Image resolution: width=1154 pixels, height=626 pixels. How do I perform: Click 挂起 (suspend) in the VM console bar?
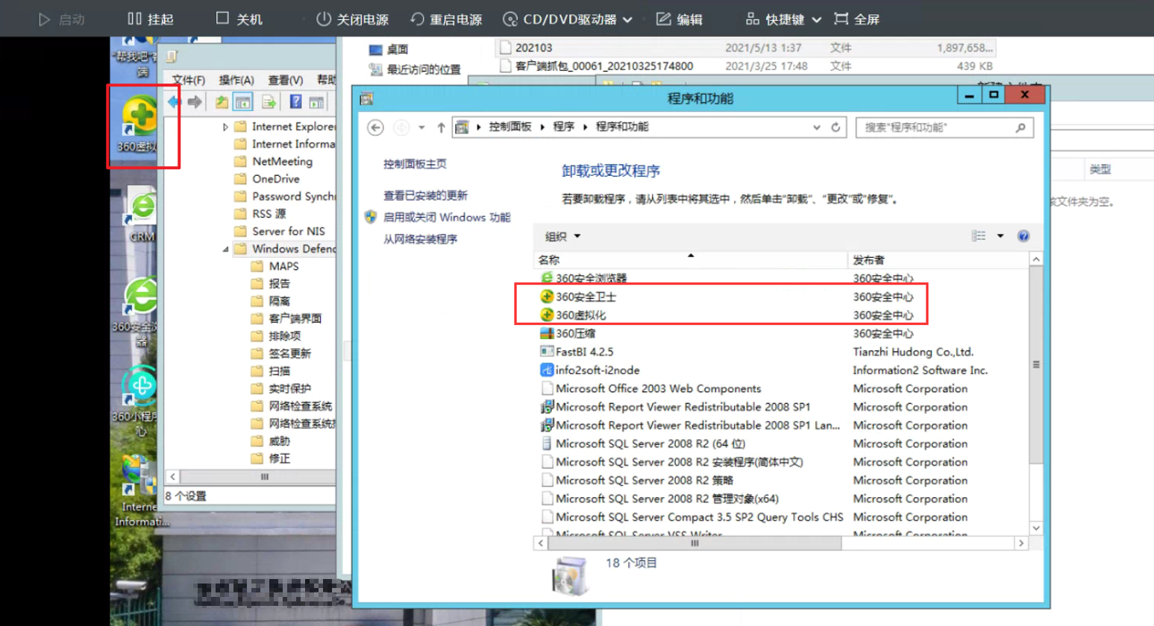pyautogui.click(x=151, y=19)
